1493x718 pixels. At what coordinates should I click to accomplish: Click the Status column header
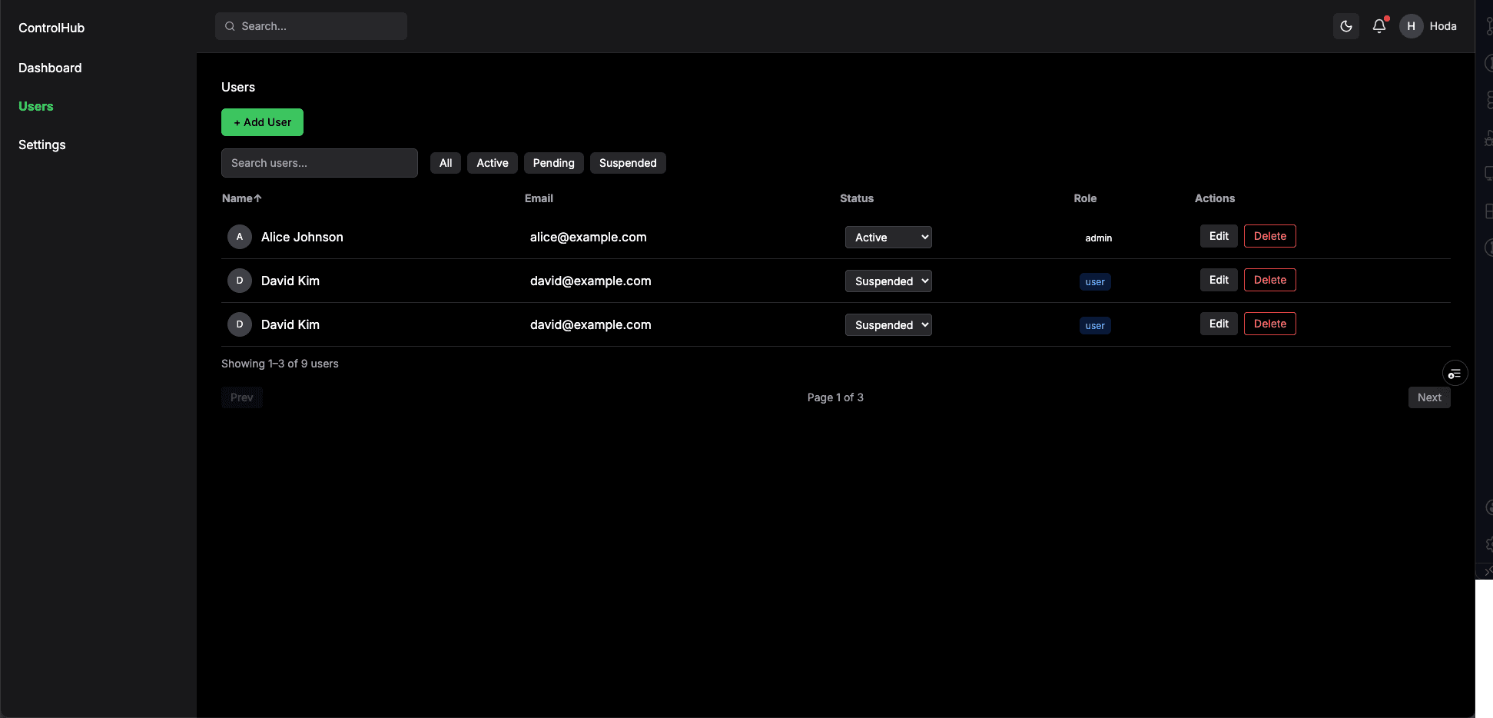click(857, 198)
